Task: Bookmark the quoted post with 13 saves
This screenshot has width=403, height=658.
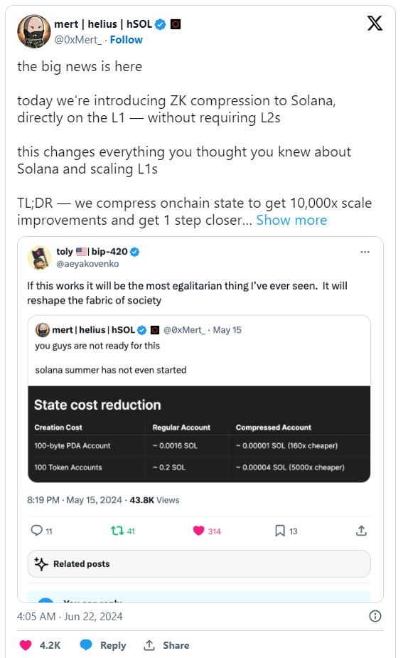Action: tap(280, 531)
